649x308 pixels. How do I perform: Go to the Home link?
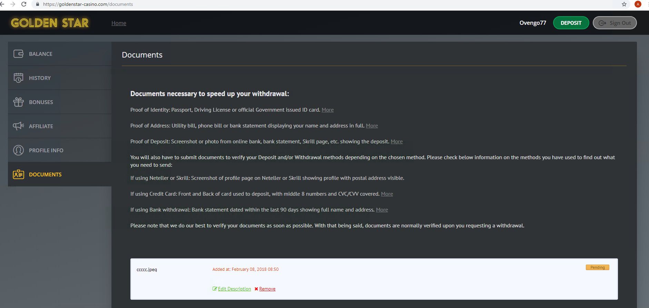click(x=119, y=23)
